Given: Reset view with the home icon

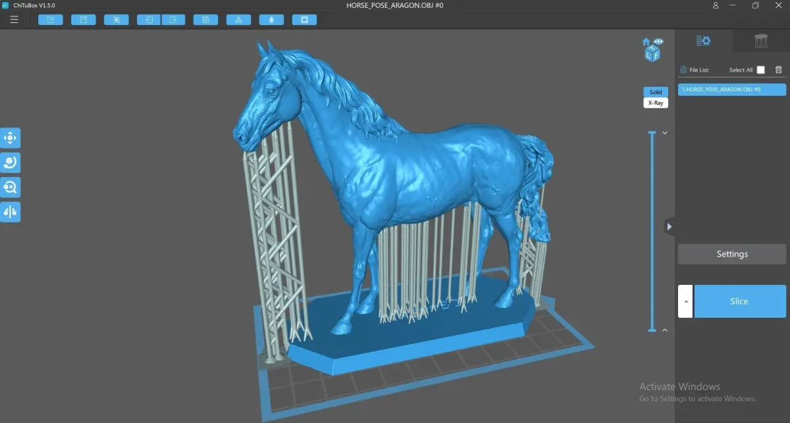Looking at the screenshot, I should [646, 41].
